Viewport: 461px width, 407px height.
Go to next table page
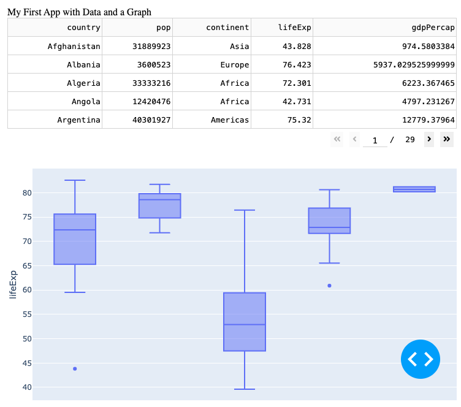click(x=429, y=139)
